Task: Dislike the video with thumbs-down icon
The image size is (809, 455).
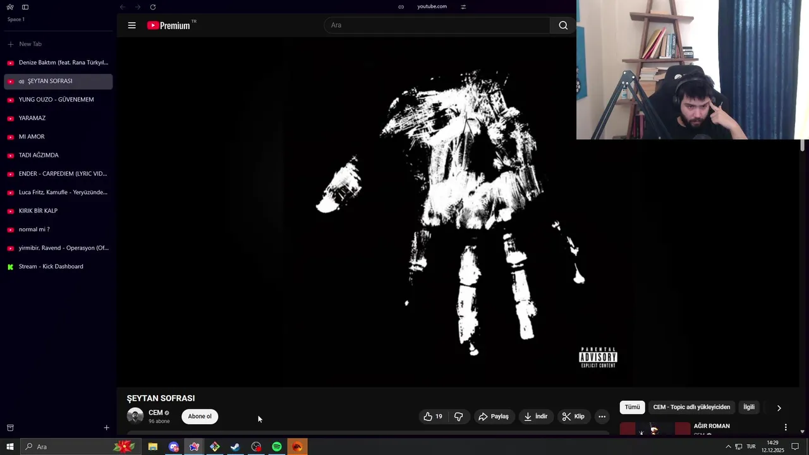Action: pyautogui.click(x=459, y=416)
